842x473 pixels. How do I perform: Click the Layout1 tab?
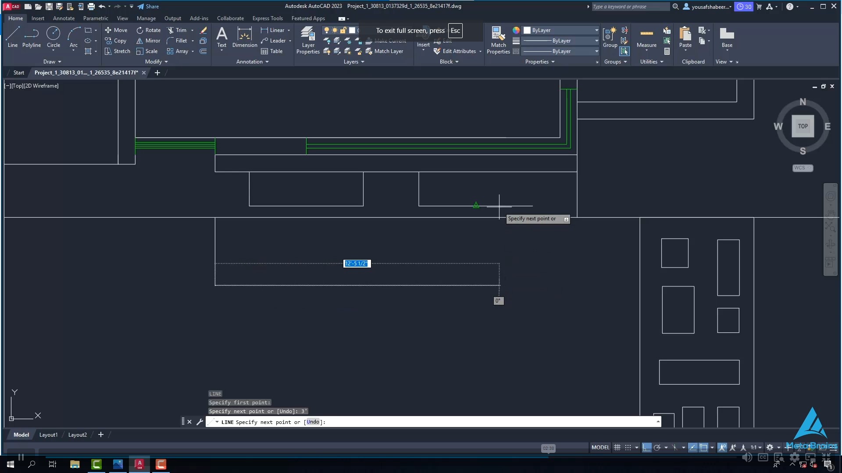tap(48, 434)
